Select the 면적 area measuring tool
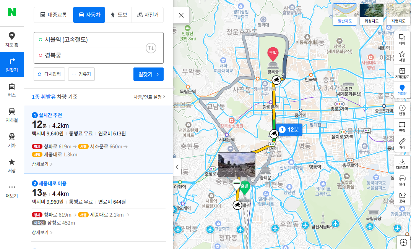411x249 pixels. 402,127
